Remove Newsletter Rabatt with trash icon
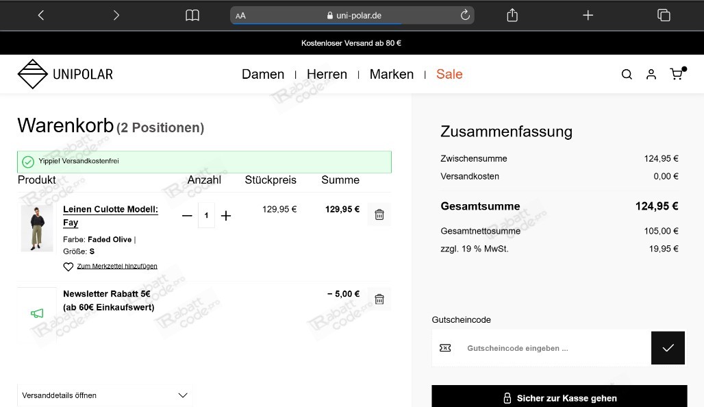Image resolution: width=704 pixels, height=407 pixels. [x=379, y=299]
